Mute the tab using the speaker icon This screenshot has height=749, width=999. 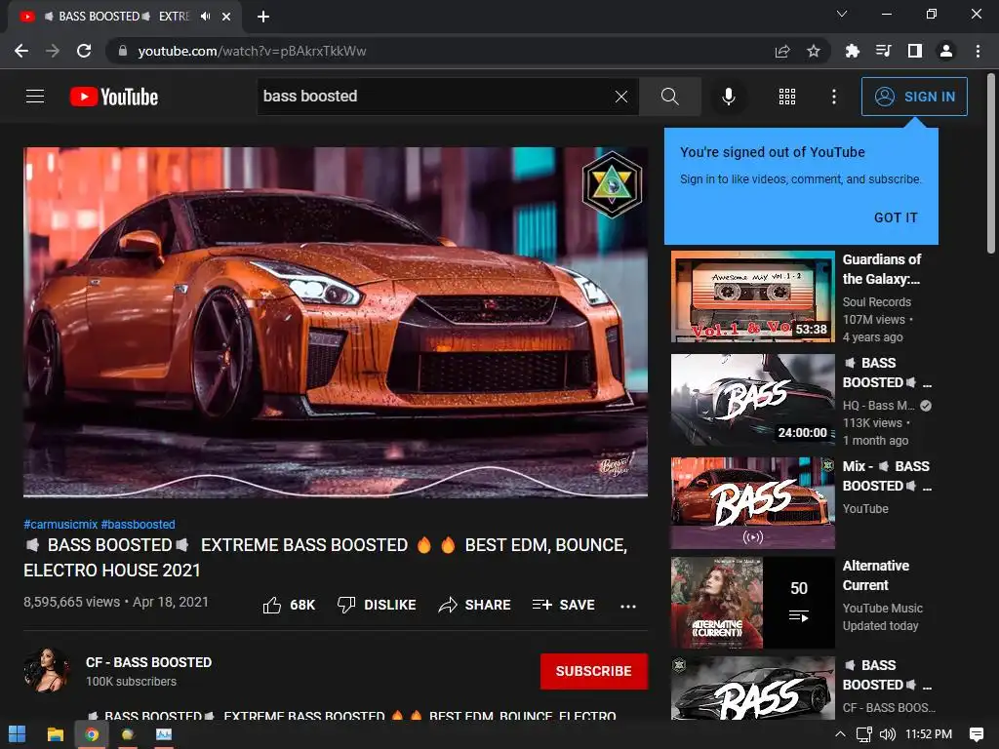pos(205,16)
